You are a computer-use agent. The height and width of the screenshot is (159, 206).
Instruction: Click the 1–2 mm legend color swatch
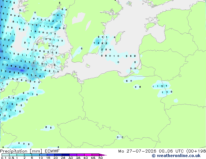[20, 155]
